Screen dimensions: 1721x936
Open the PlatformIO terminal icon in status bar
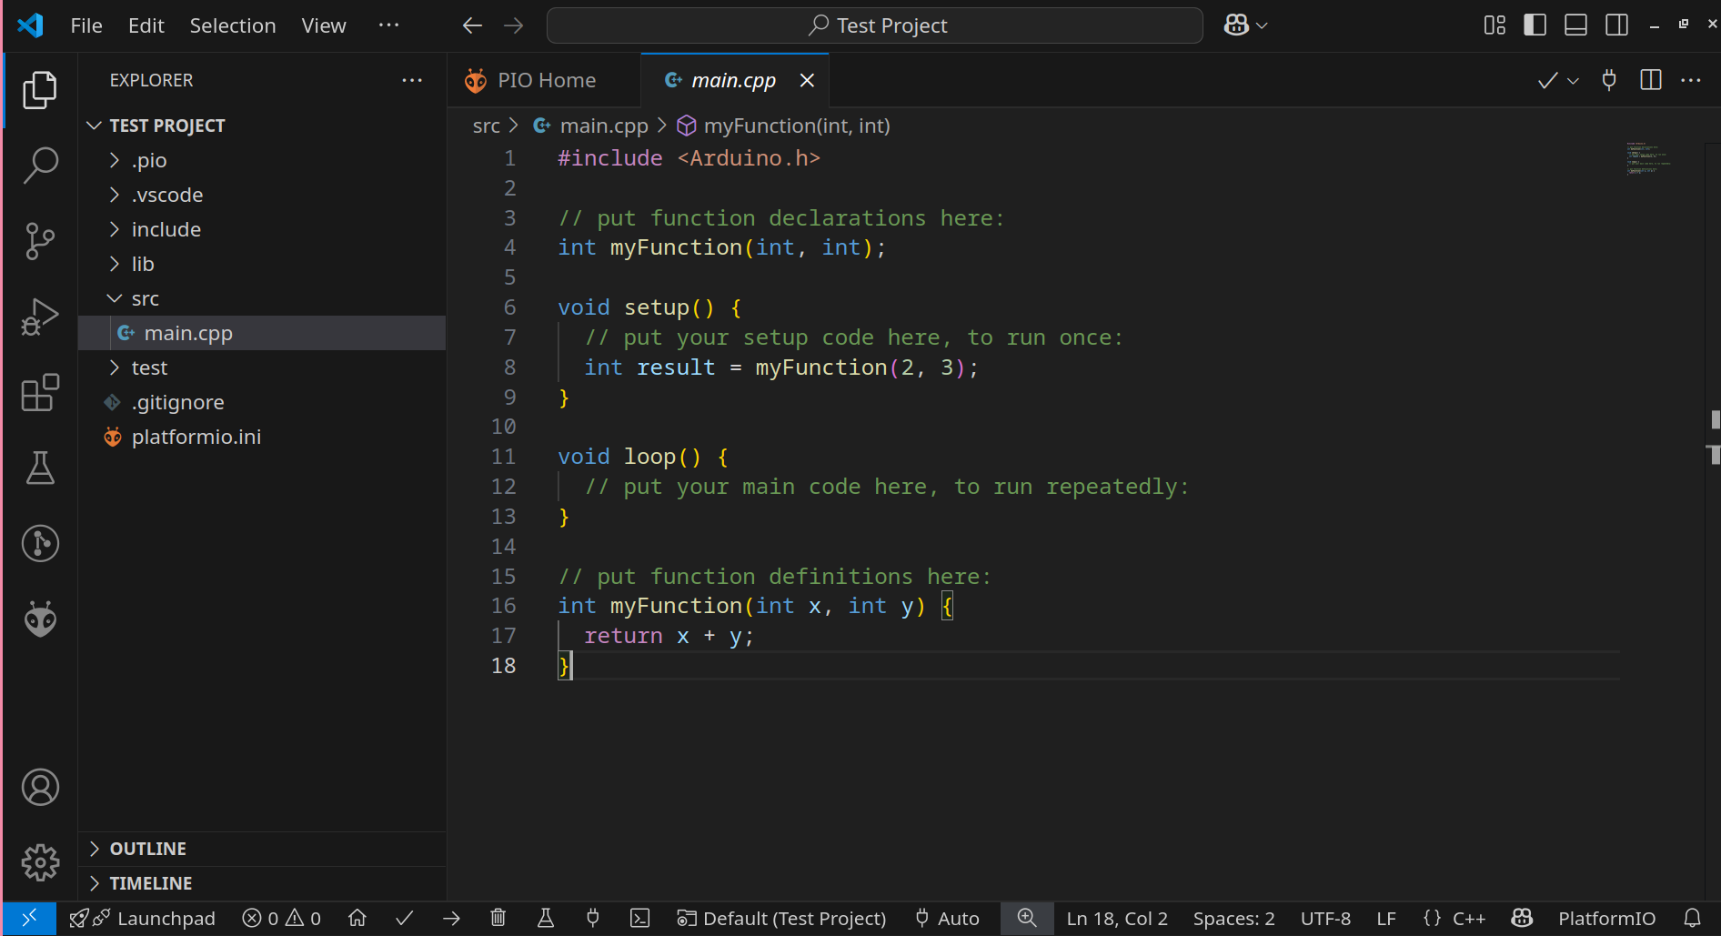pos(640,919)
